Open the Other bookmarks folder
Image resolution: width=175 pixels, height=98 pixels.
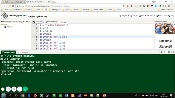(x=165, y=10)
